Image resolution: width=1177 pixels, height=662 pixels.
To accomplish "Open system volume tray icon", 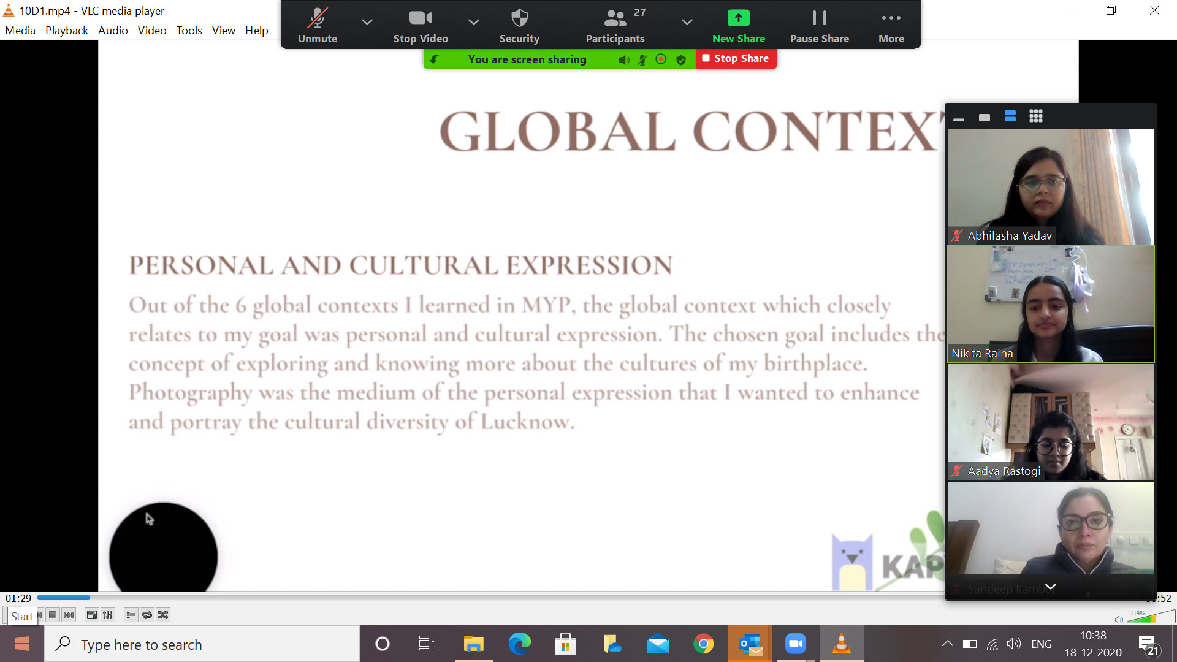I will pos(1014,644).
